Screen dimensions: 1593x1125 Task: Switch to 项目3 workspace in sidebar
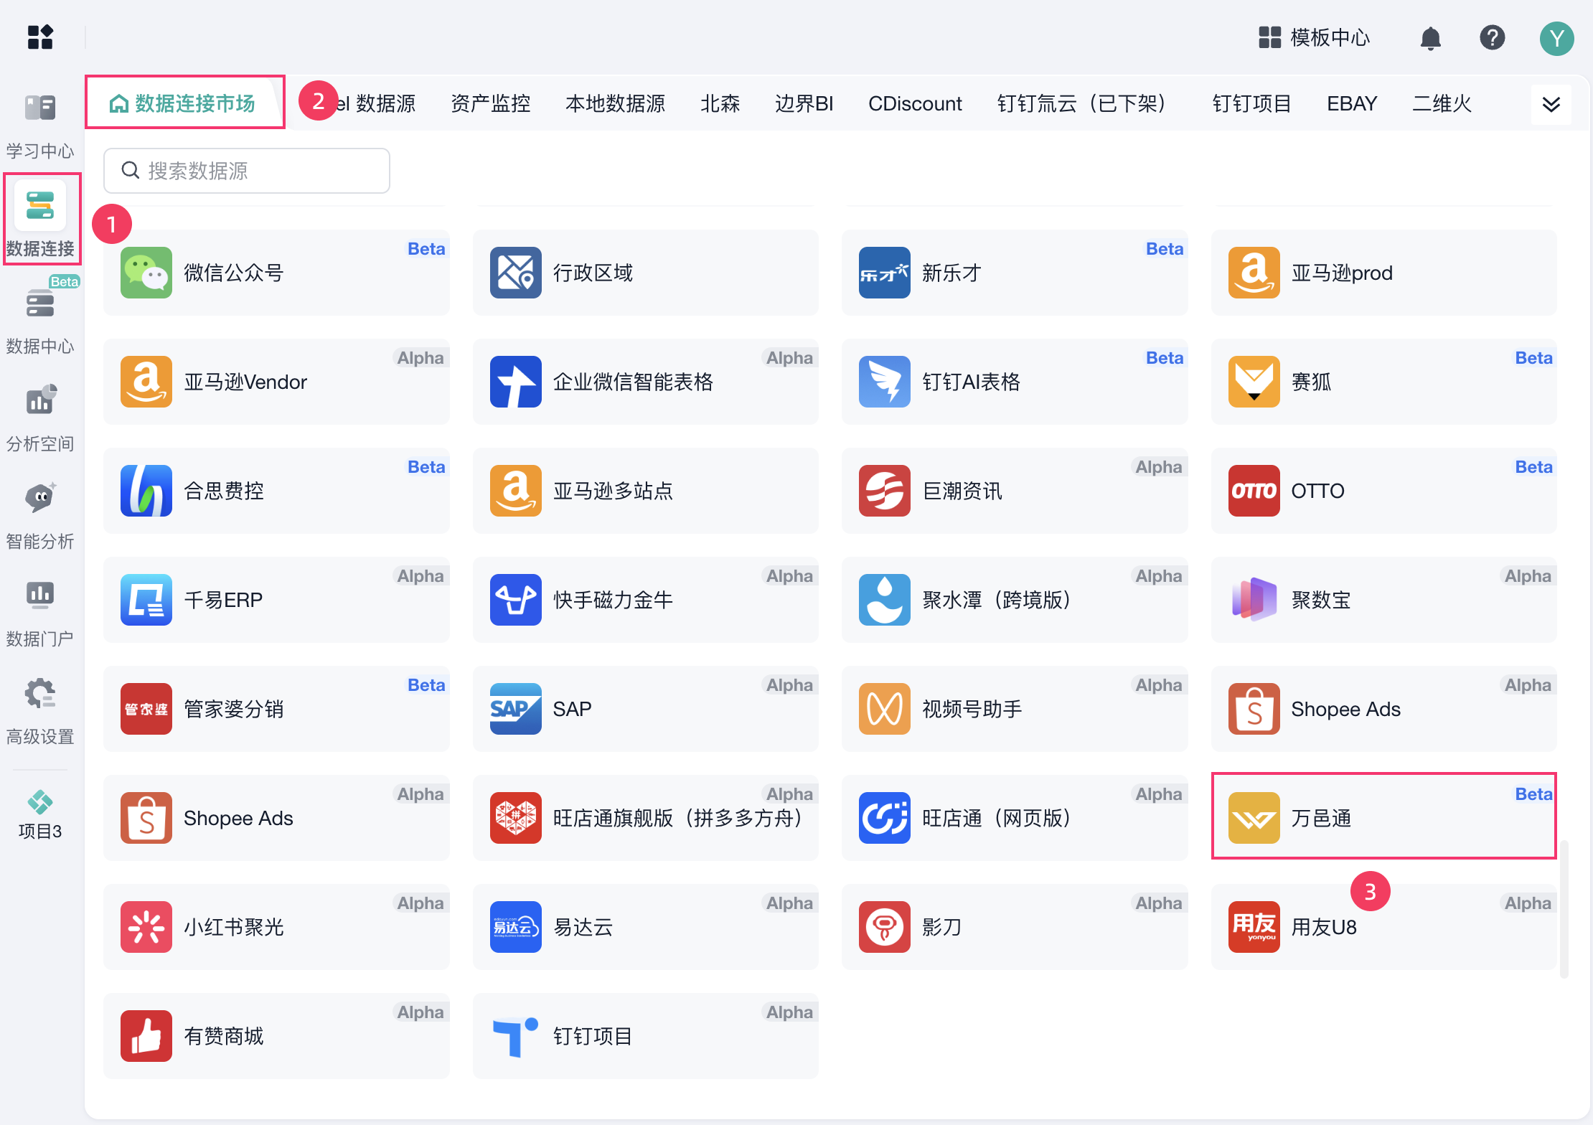pyautogui.click(x=40, y=814)
